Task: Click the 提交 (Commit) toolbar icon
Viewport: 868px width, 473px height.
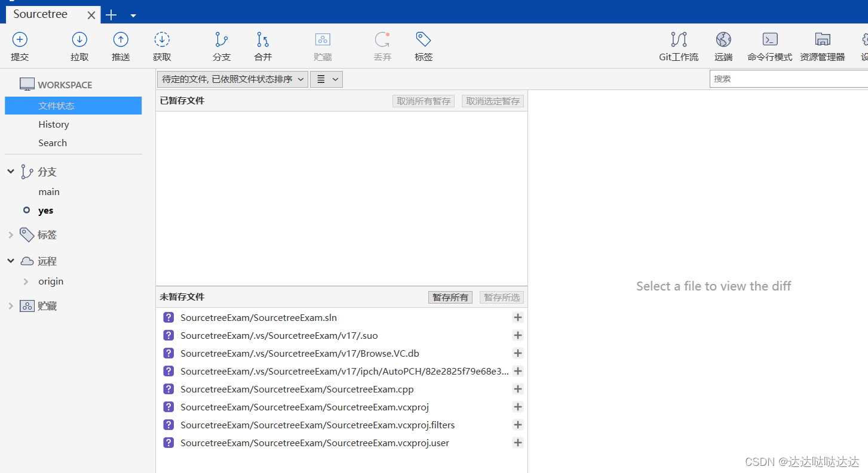Action: coord(20,40)
